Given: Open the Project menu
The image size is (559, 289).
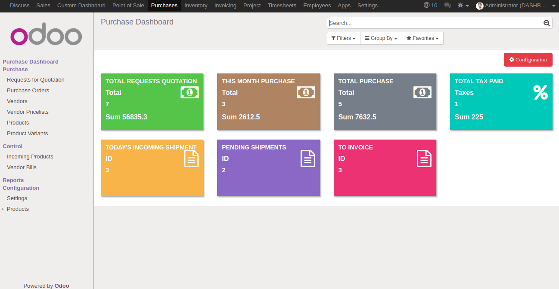Looking at the screenshot, I should [x=252, y=6].
